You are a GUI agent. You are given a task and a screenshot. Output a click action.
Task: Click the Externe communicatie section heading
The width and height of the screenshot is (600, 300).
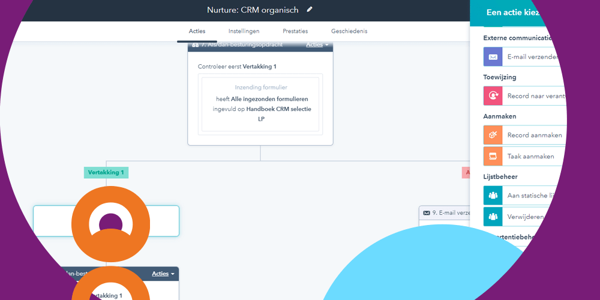518,38
